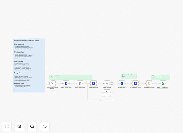This screenshot has height=133, width=183.
Task: Open the 'Wait for crawl' node
Action: coord(80,83)
